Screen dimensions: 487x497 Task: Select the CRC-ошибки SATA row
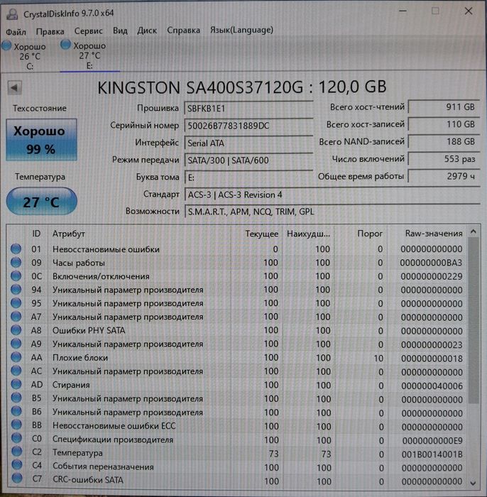click(x=237, y=481)
